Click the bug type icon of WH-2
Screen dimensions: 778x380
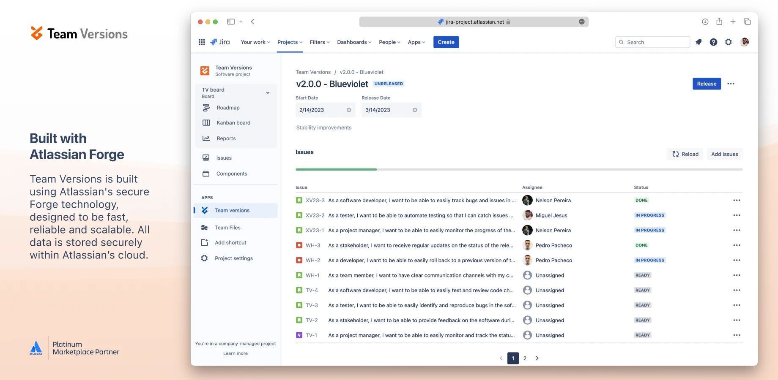299,261
